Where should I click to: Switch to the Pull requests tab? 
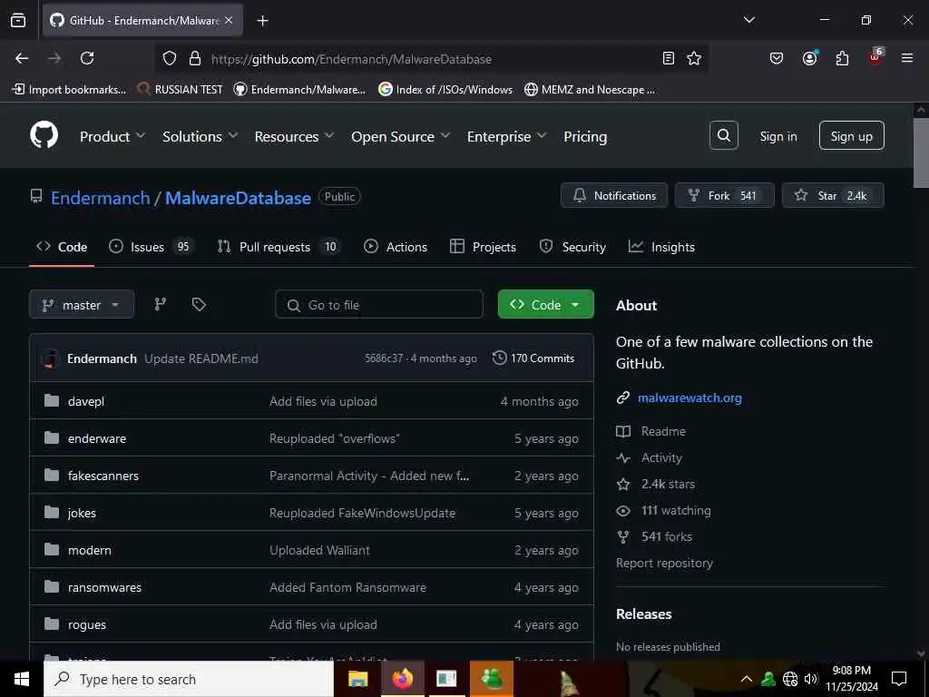tap(279, 247)
